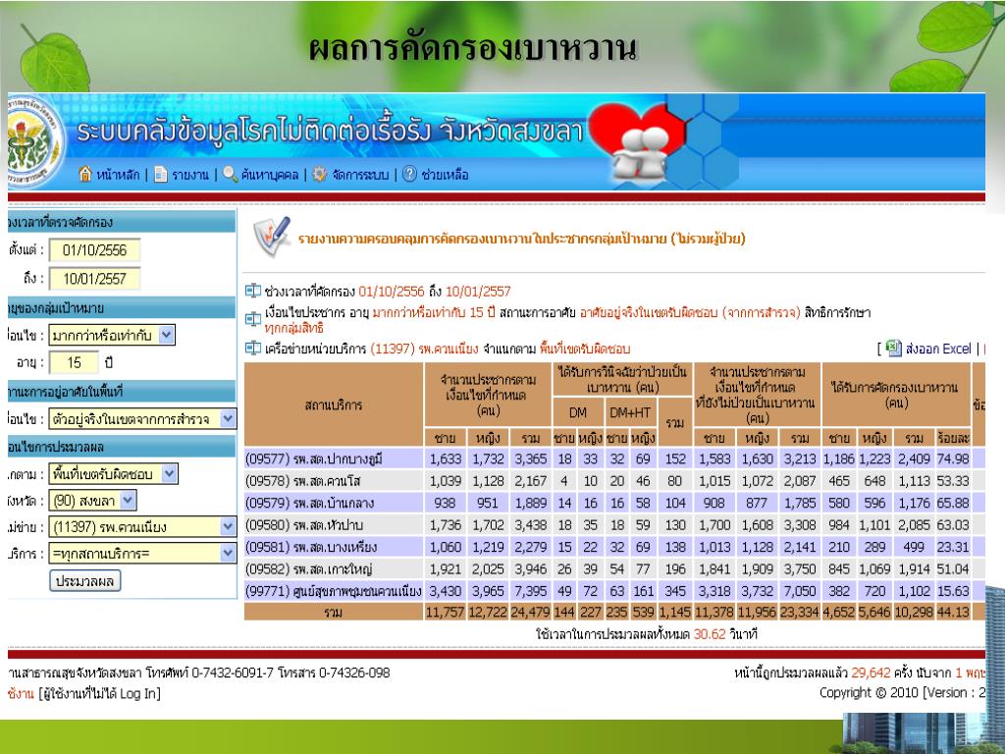Open the age condition dropdown มากกว่าหรือเท่ากับ
Image resolution: width=1005 pixels, height=754 pixels.
(x=112, y=335)
